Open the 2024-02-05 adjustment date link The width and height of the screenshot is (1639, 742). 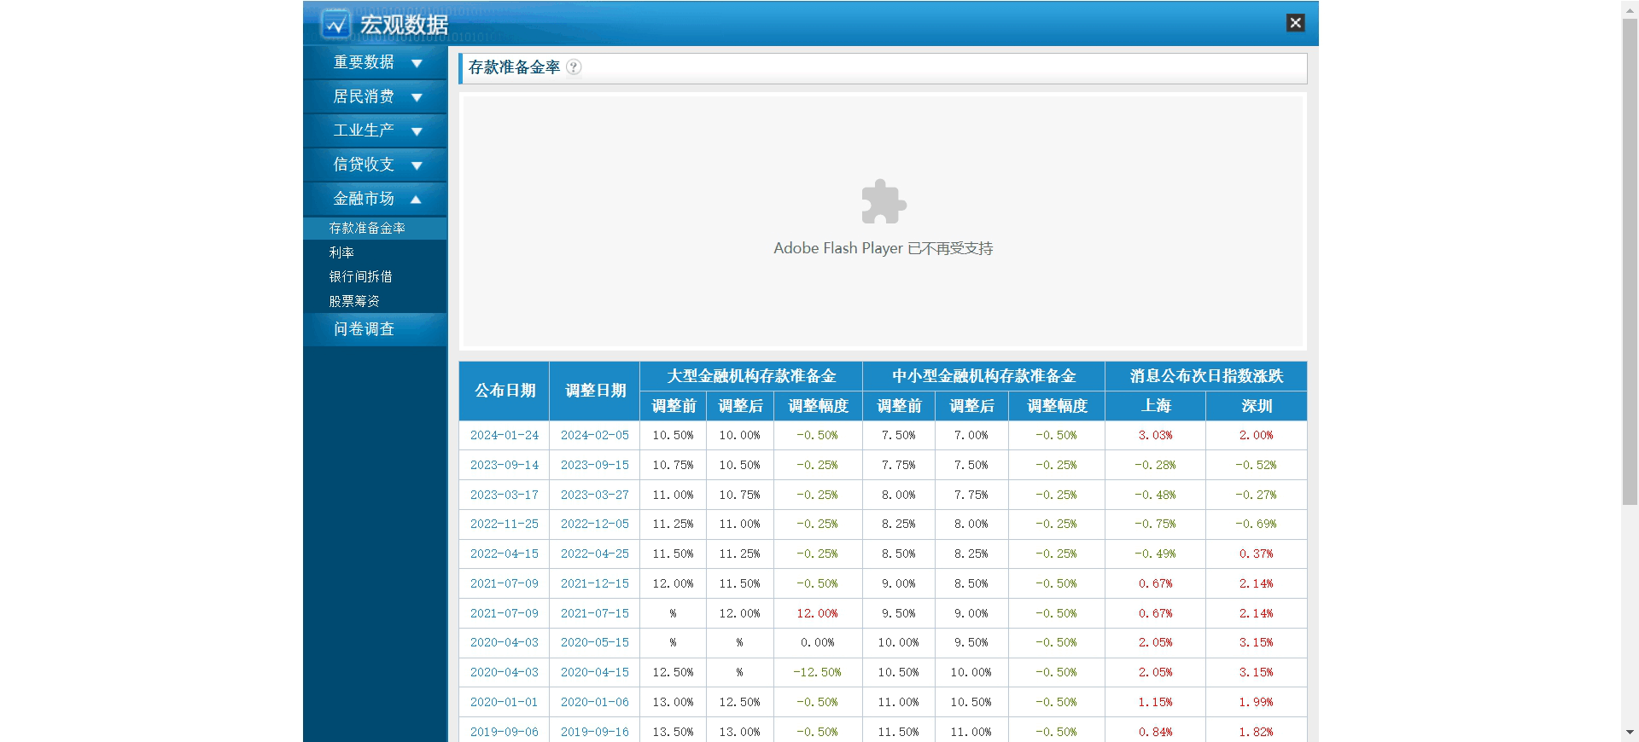point(595,435)
